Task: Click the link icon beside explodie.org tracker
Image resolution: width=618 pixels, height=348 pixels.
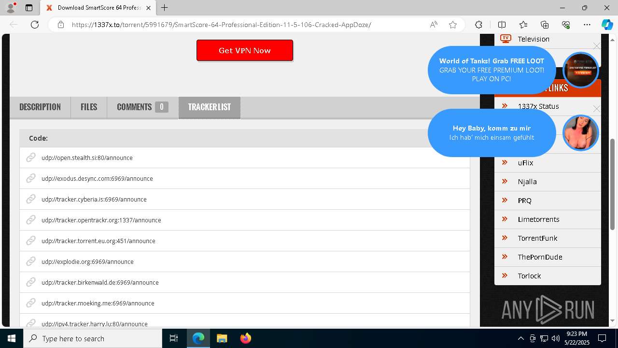Action: pos(31,261)
